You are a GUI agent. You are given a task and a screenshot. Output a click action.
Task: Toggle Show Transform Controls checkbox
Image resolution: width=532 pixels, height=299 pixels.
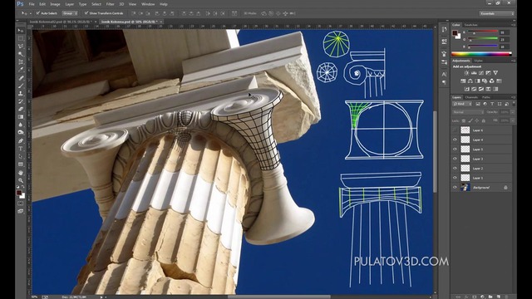point(86,13)
